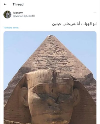Click the Translate Tweet link
100x124 pixels.
(x=11, y=28)
